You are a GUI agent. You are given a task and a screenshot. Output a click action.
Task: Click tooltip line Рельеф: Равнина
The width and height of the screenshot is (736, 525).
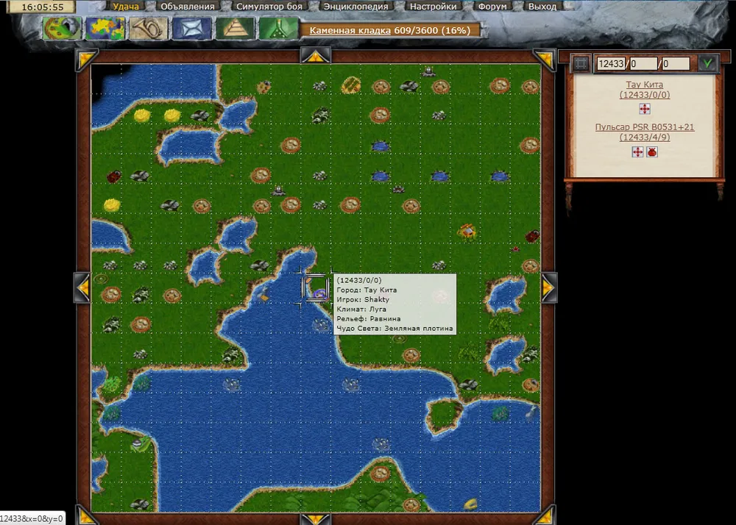pyautogui.click(x=369, y=319)
